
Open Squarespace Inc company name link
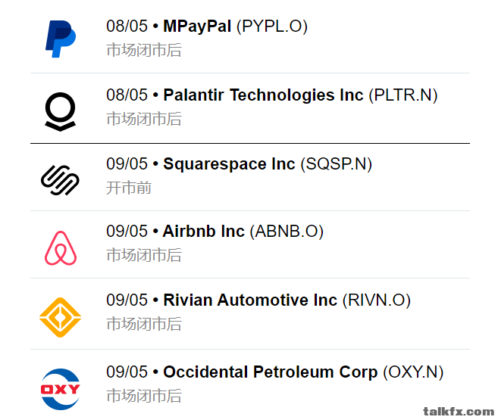(229, 164)
